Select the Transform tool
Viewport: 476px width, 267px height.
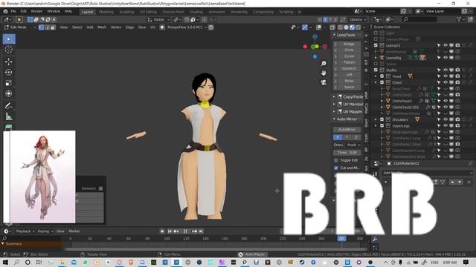point(9,93)
